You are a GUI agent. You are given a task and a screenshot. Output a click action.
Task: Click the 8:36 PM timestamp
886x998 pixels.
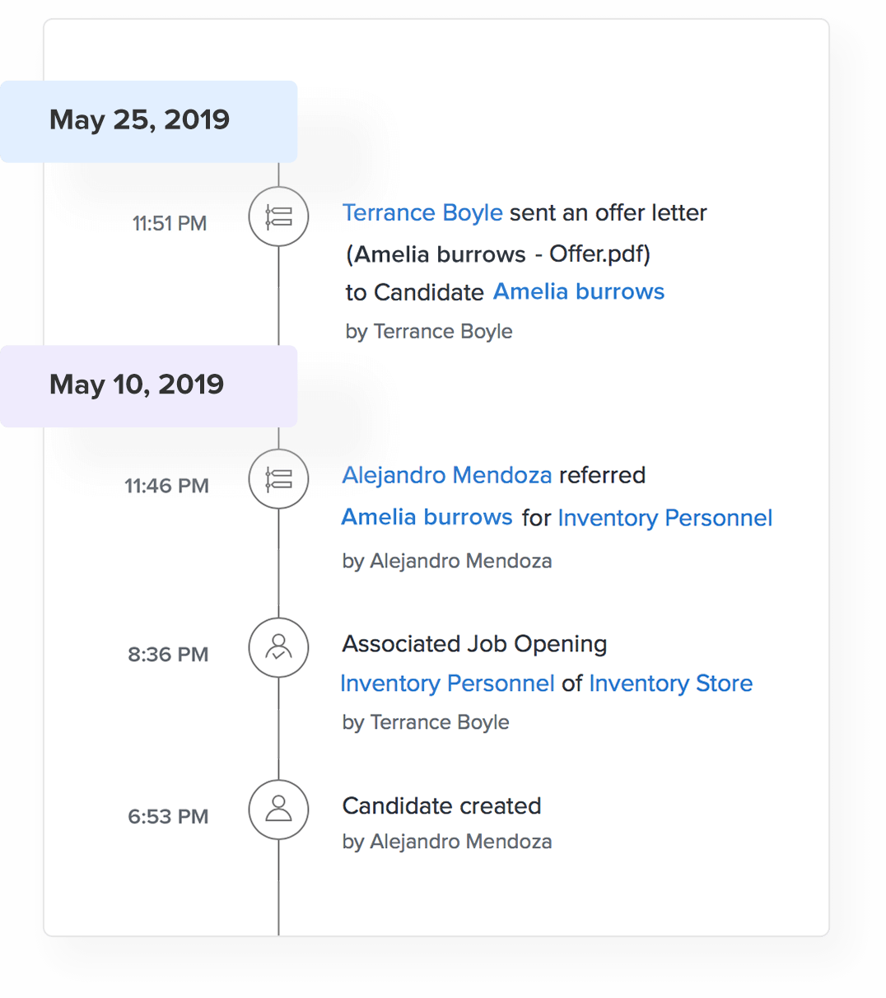coord(168,655)
